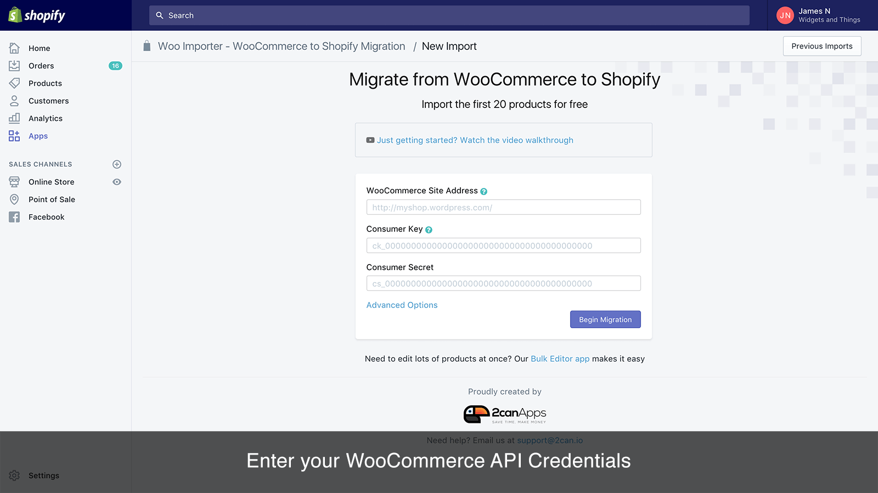This screenshot has height=493, width=878.
Task: Click the Consumer Secret input field
Action: (x=503, y=283)
